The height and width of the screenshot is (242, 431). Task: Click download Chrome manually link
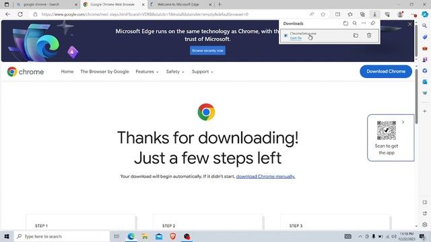click(x=265, y=176)
